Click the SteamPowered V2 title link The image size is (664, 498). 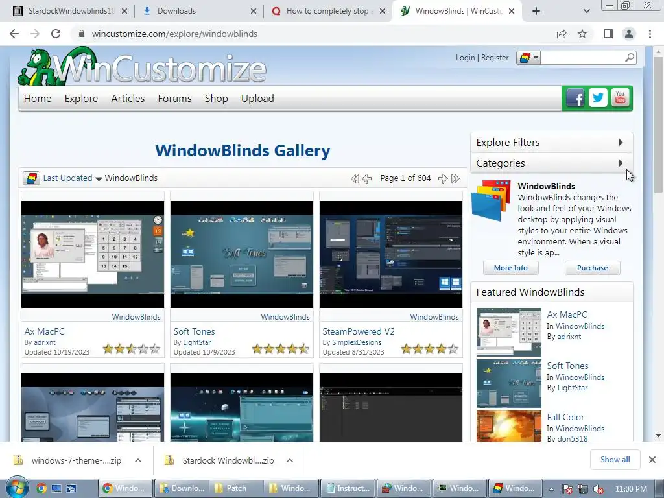click(x=358, y=331)
